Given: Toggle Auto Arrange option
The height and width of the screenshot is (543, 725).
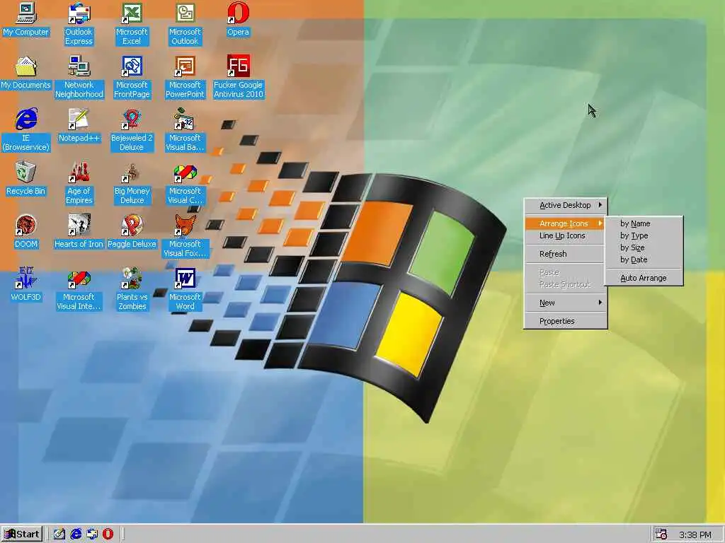Looking at the screenshot, I should [644, 278].
